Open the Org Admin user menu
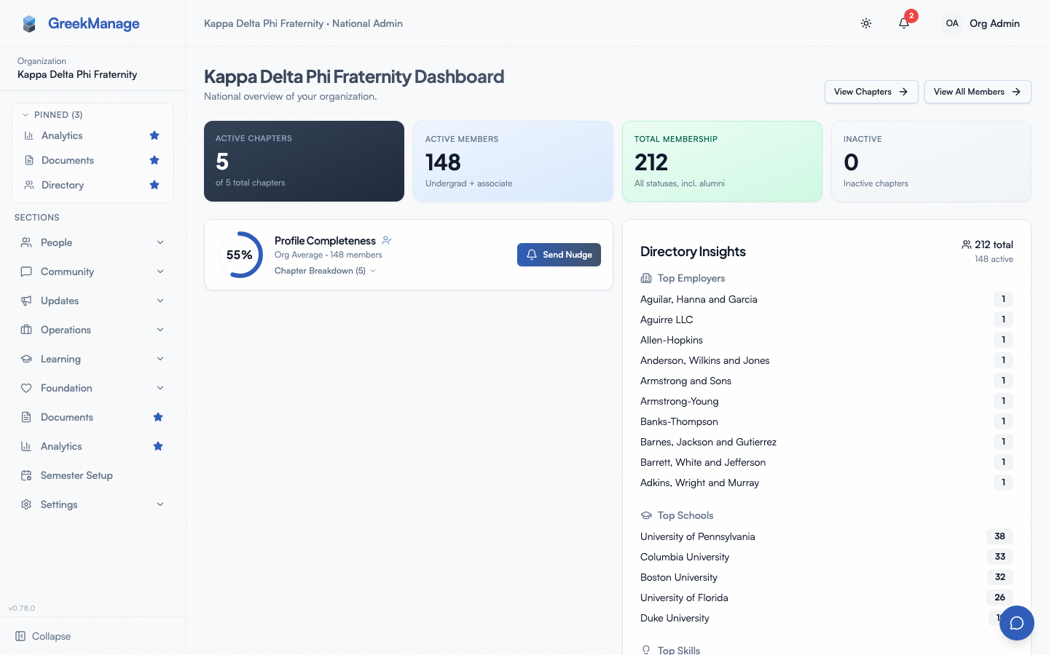The height and width of the screenshot is (655, 1049). pos(981,23)
